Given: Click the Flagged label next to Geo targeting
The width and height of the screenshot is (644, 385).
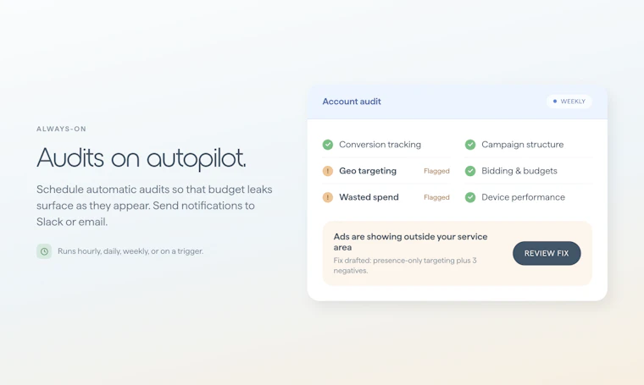Looking at the screenshot, I should 436,171.
